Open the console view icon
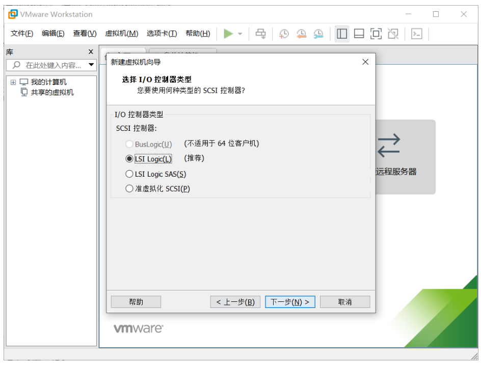This screenshot has width=481, height=365. (x=417, y=34)
